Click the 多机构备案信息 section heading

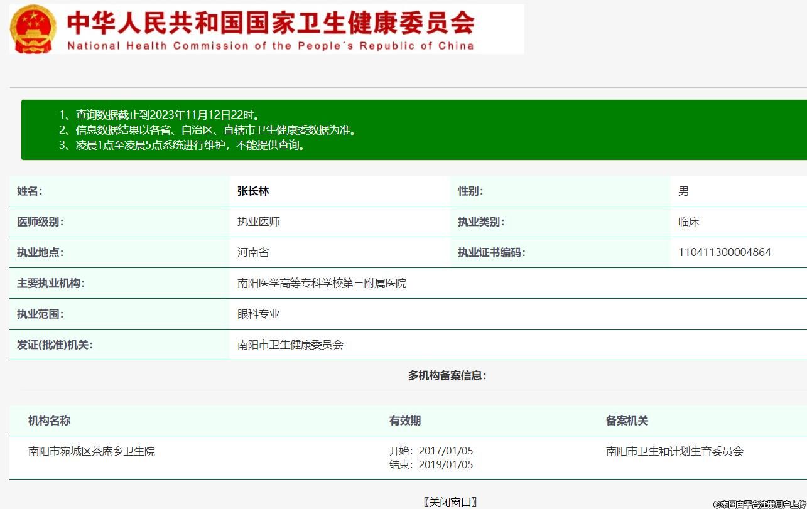[x=447, y=375]
